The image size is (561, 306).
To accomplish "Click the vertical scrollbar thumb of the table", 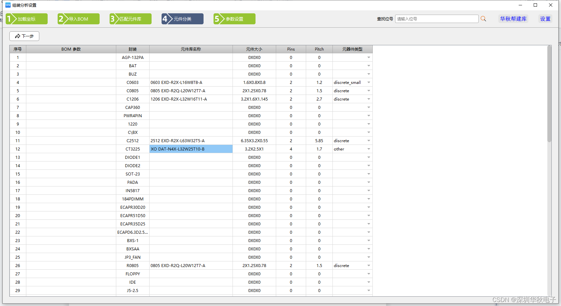I will 549,94.
